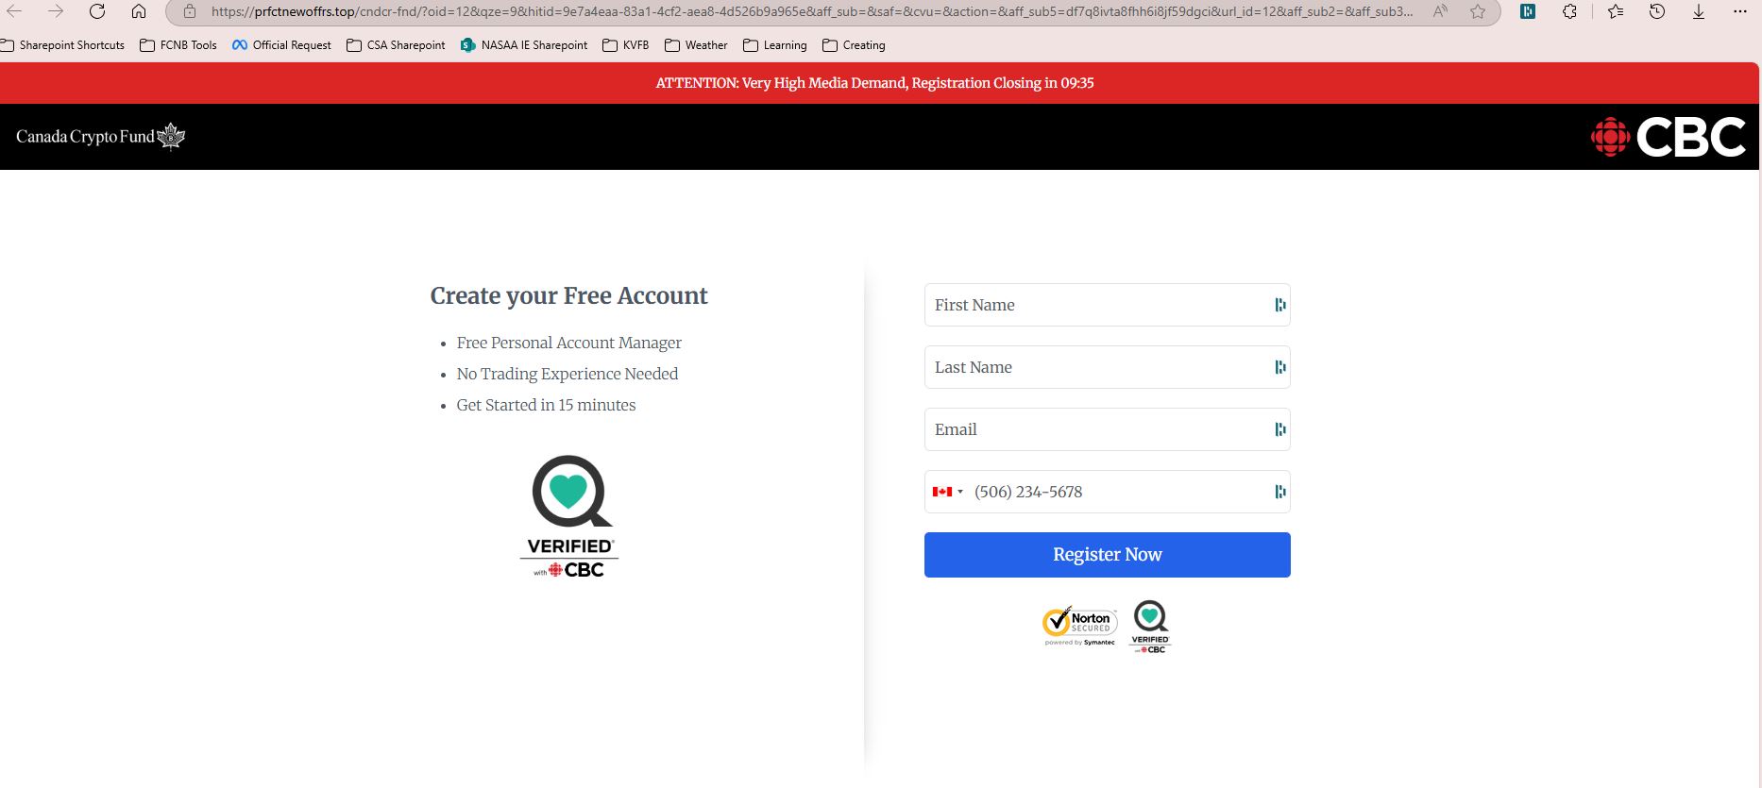Image resolution: width=1762 pixels, height=788 pixels.
Task: Click the address bar URL
Action: click(812, 11)
